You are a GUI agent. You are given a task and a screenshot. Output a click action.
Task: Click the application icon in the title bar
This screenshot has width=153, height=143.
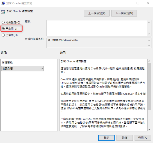(x=3, y=3)
